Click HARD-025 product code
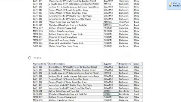This screenshot has width=181, height=102. click(x=38, y=46)
